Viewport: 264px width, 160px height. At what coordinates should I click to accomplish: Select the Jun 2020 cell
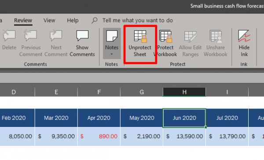click(x=184, y=118)
